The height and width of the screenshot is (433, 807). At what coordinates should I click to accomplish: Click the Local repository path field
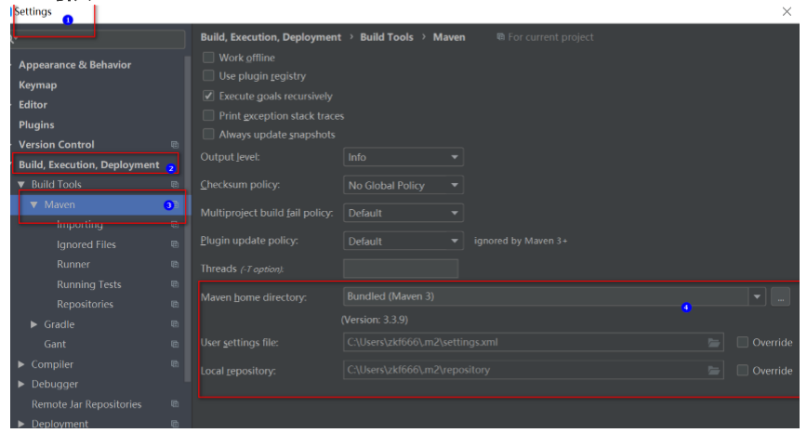click(534, 370)
